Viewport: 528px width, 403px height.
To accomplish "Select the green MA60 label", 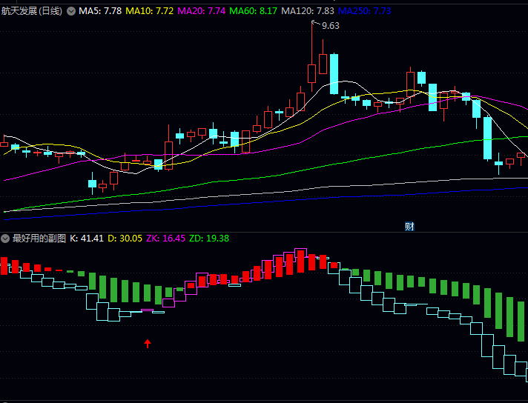I will 254,11.
